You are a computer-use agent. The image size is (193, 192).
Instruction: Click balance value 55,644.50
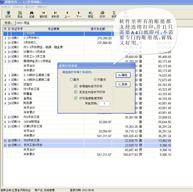tap(164, 122)
